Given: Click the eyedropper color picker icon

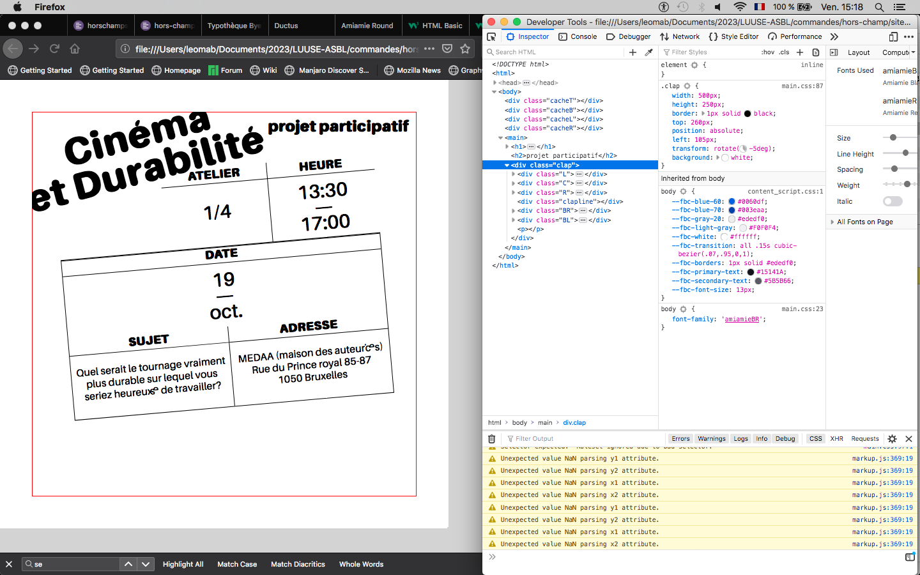Looking at the screenshot, I should 649,52.
